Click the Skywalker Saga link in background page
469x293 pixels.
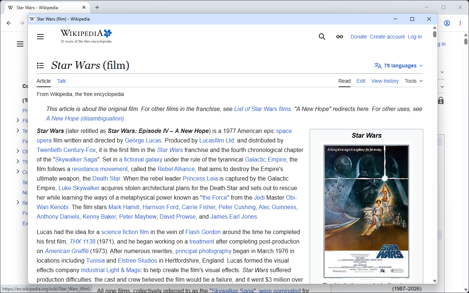(233, 290)
